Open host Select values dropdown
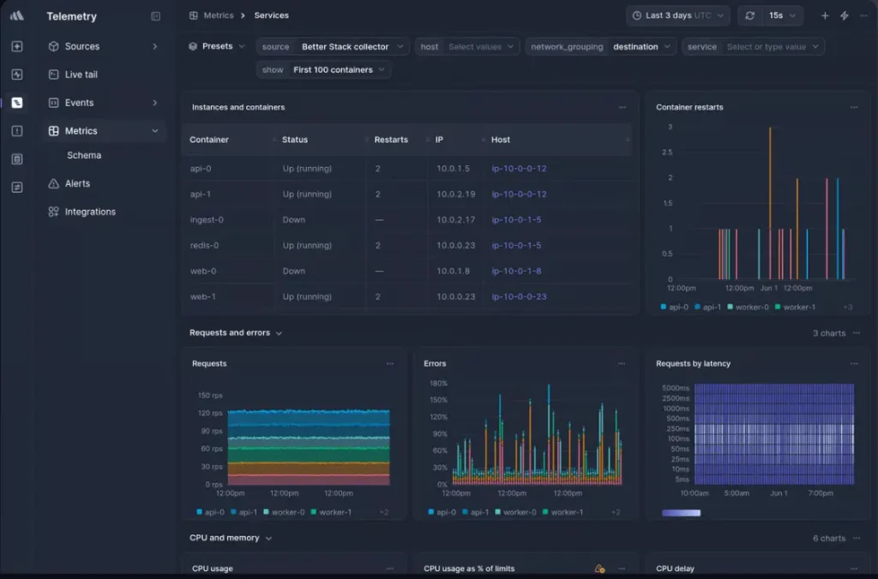Viewport: 878px width, 579px height. [467, 47]
